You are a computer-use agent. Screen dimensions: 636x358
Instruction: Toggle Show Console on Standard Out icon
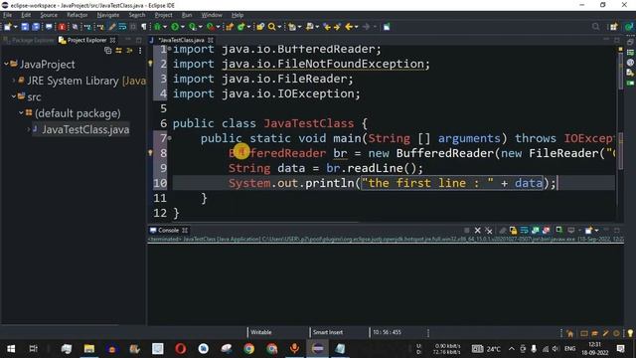point(535,231)
